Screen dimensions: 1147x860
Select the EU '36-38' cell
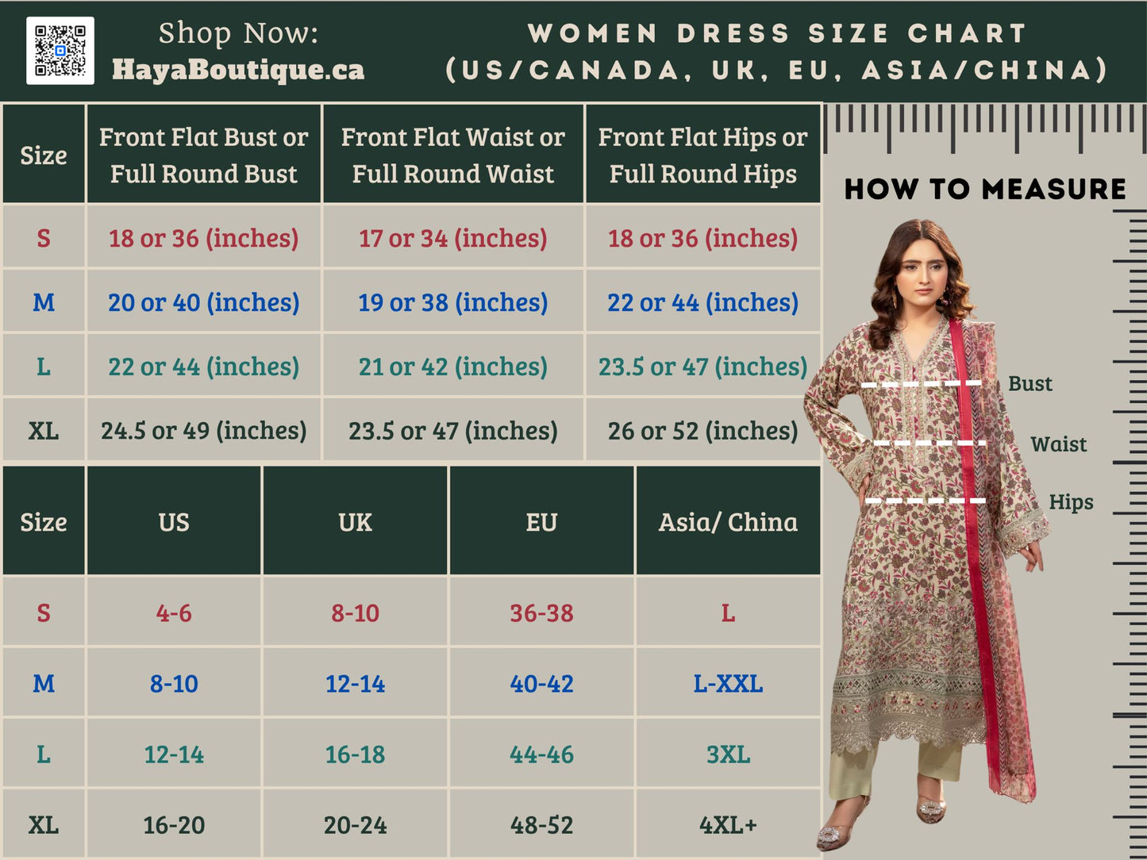click(541, 613)
